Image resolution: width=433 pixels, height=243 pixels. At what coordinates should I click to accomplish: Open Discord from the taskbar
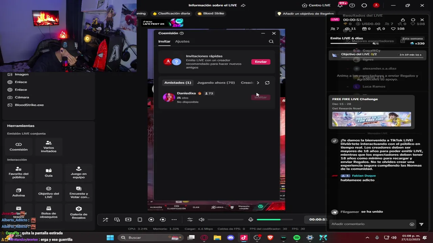click(x=230, y=238)
